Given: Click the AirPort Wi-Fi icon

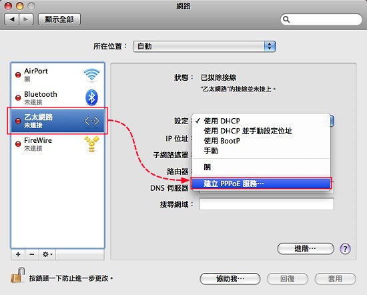Looking at the screenshot, I should pos(91,75).
